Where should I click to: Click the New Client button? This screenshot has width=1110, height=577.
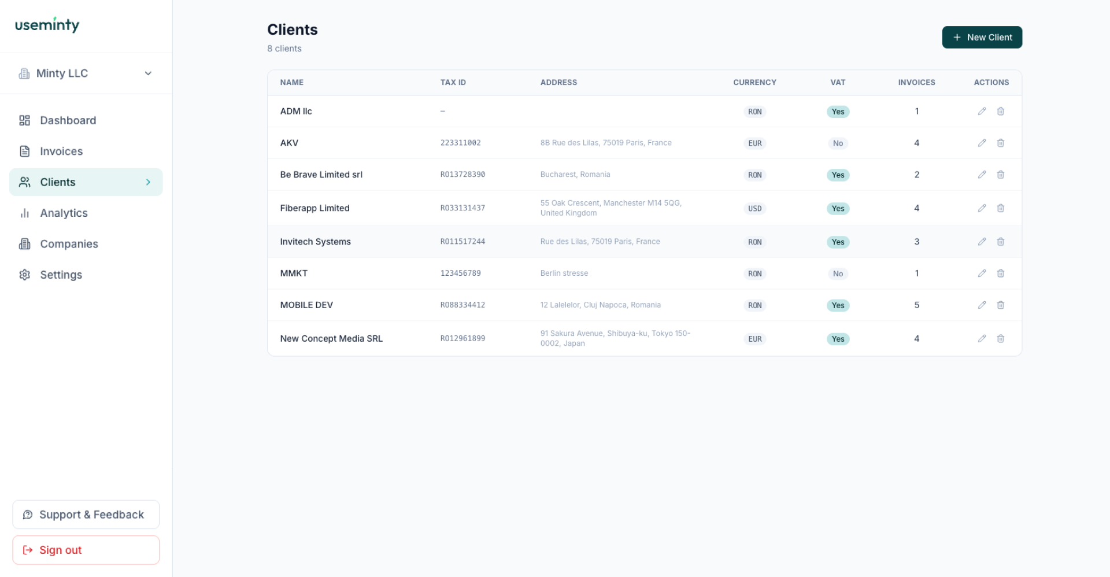982,37
